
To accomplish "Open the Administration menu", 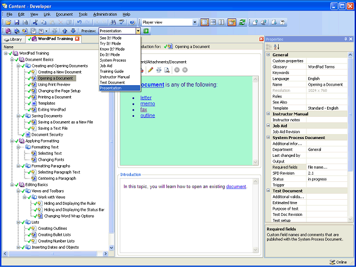I will coord(105,13).
